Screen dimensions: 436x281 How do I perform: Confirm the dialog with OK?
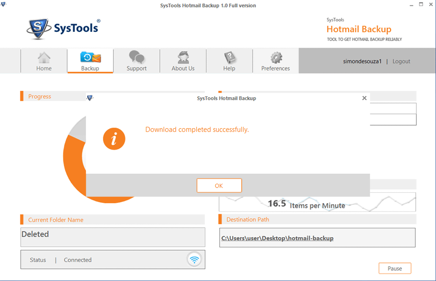coord(219,186)
